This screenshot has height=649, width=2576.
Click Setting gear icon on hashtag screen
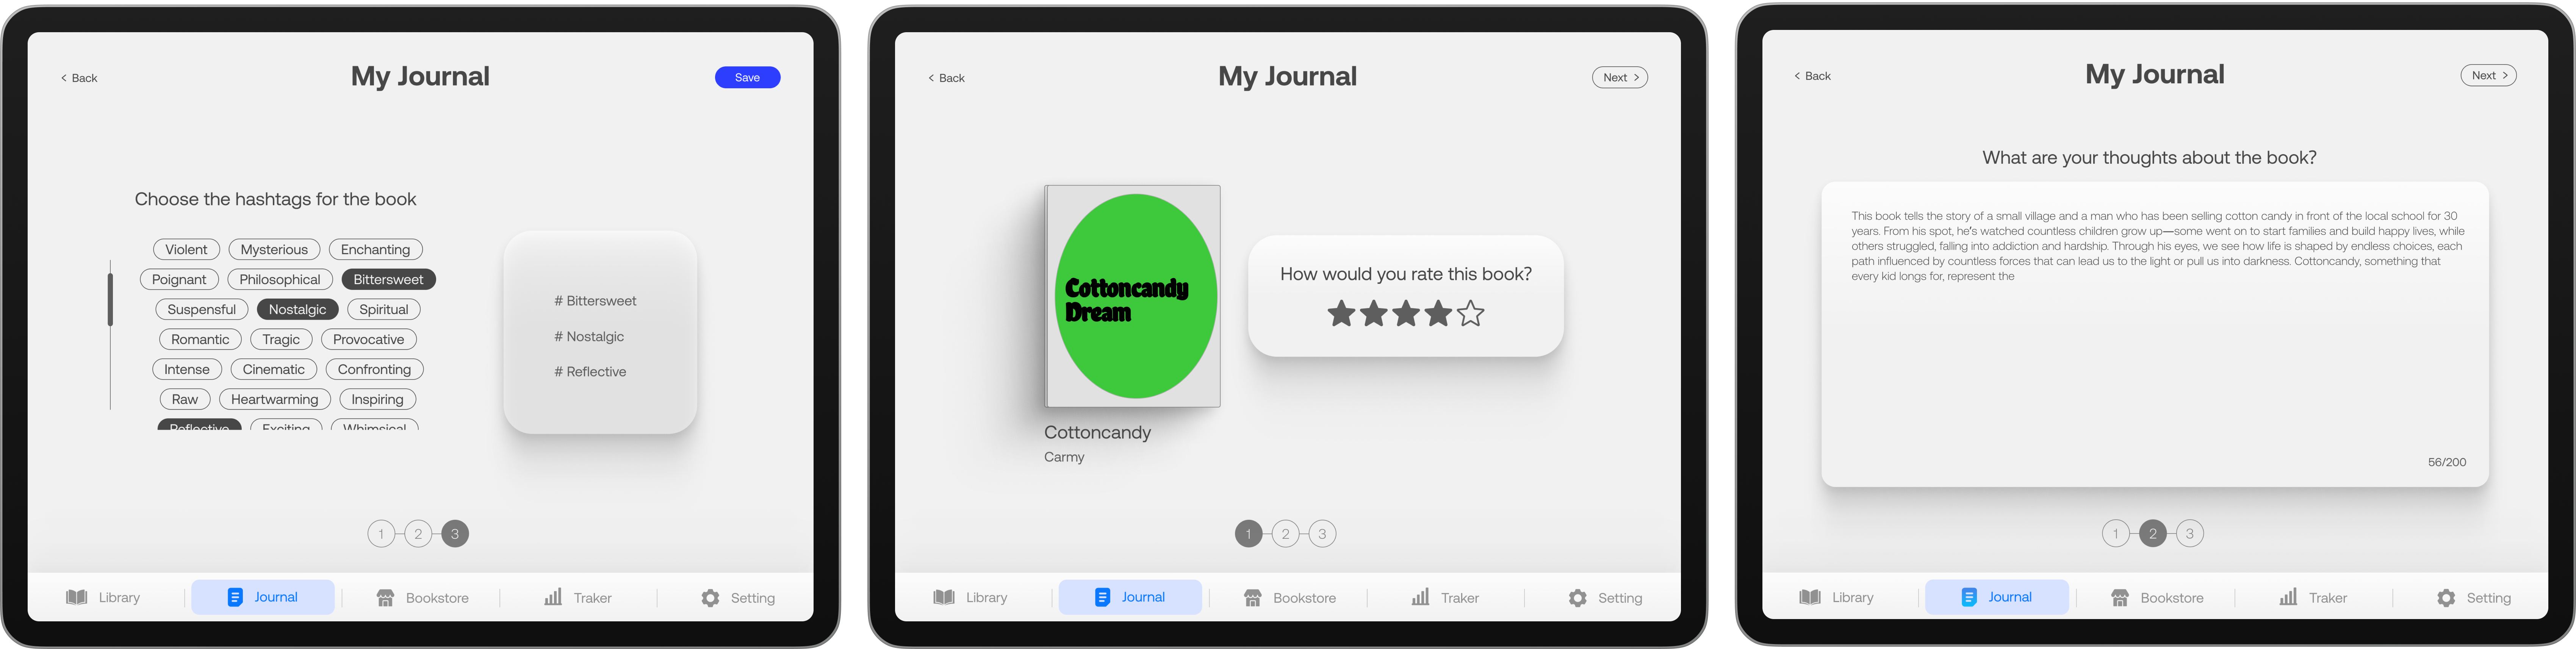(710, 597)
